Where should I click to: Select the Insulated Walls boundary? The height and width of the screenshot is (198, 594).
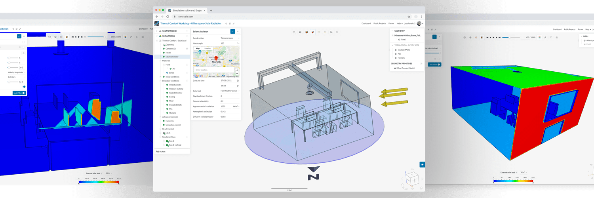(x=175, y=105)
